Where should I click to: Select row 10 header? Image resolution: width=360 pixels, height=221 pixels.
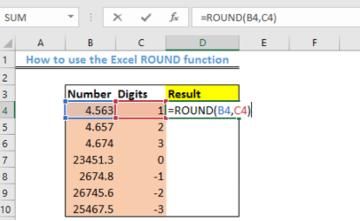7,210
